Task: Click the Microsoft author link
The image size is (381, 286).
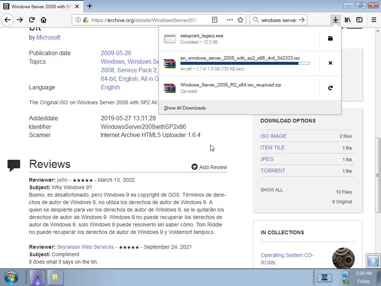Action: [x=48, y=38]
